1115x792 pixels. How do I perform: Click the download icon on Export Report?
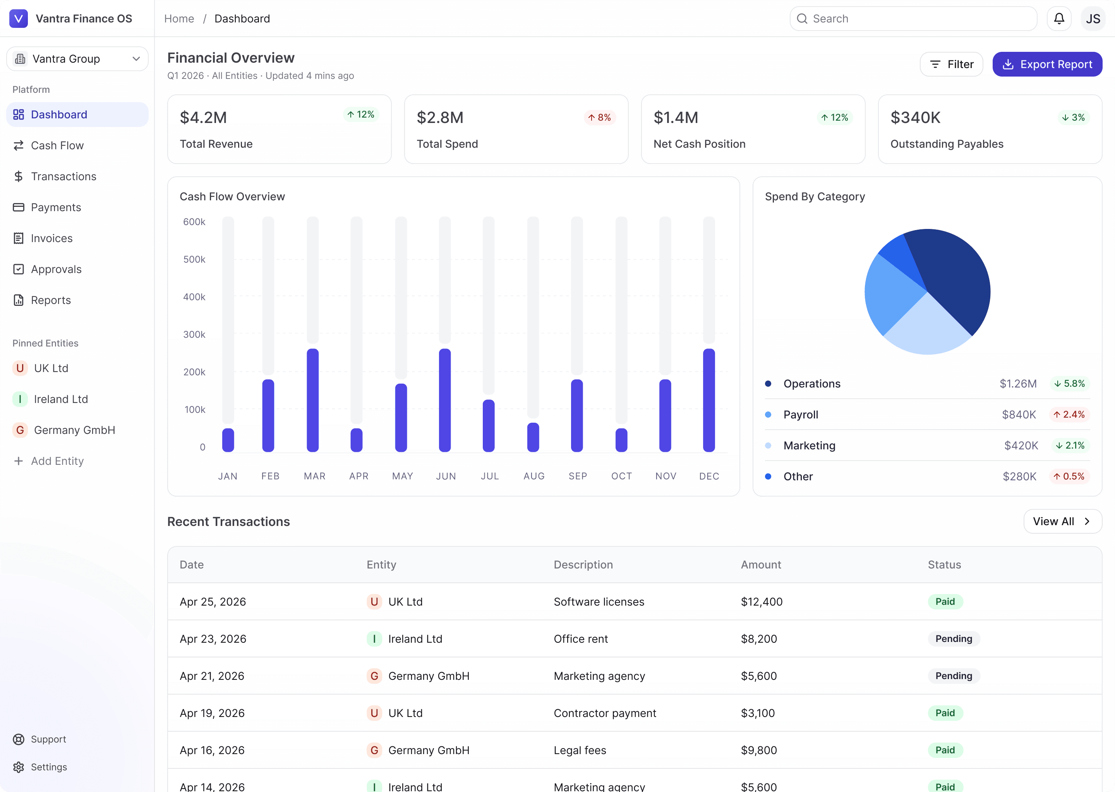point(1008,64)
